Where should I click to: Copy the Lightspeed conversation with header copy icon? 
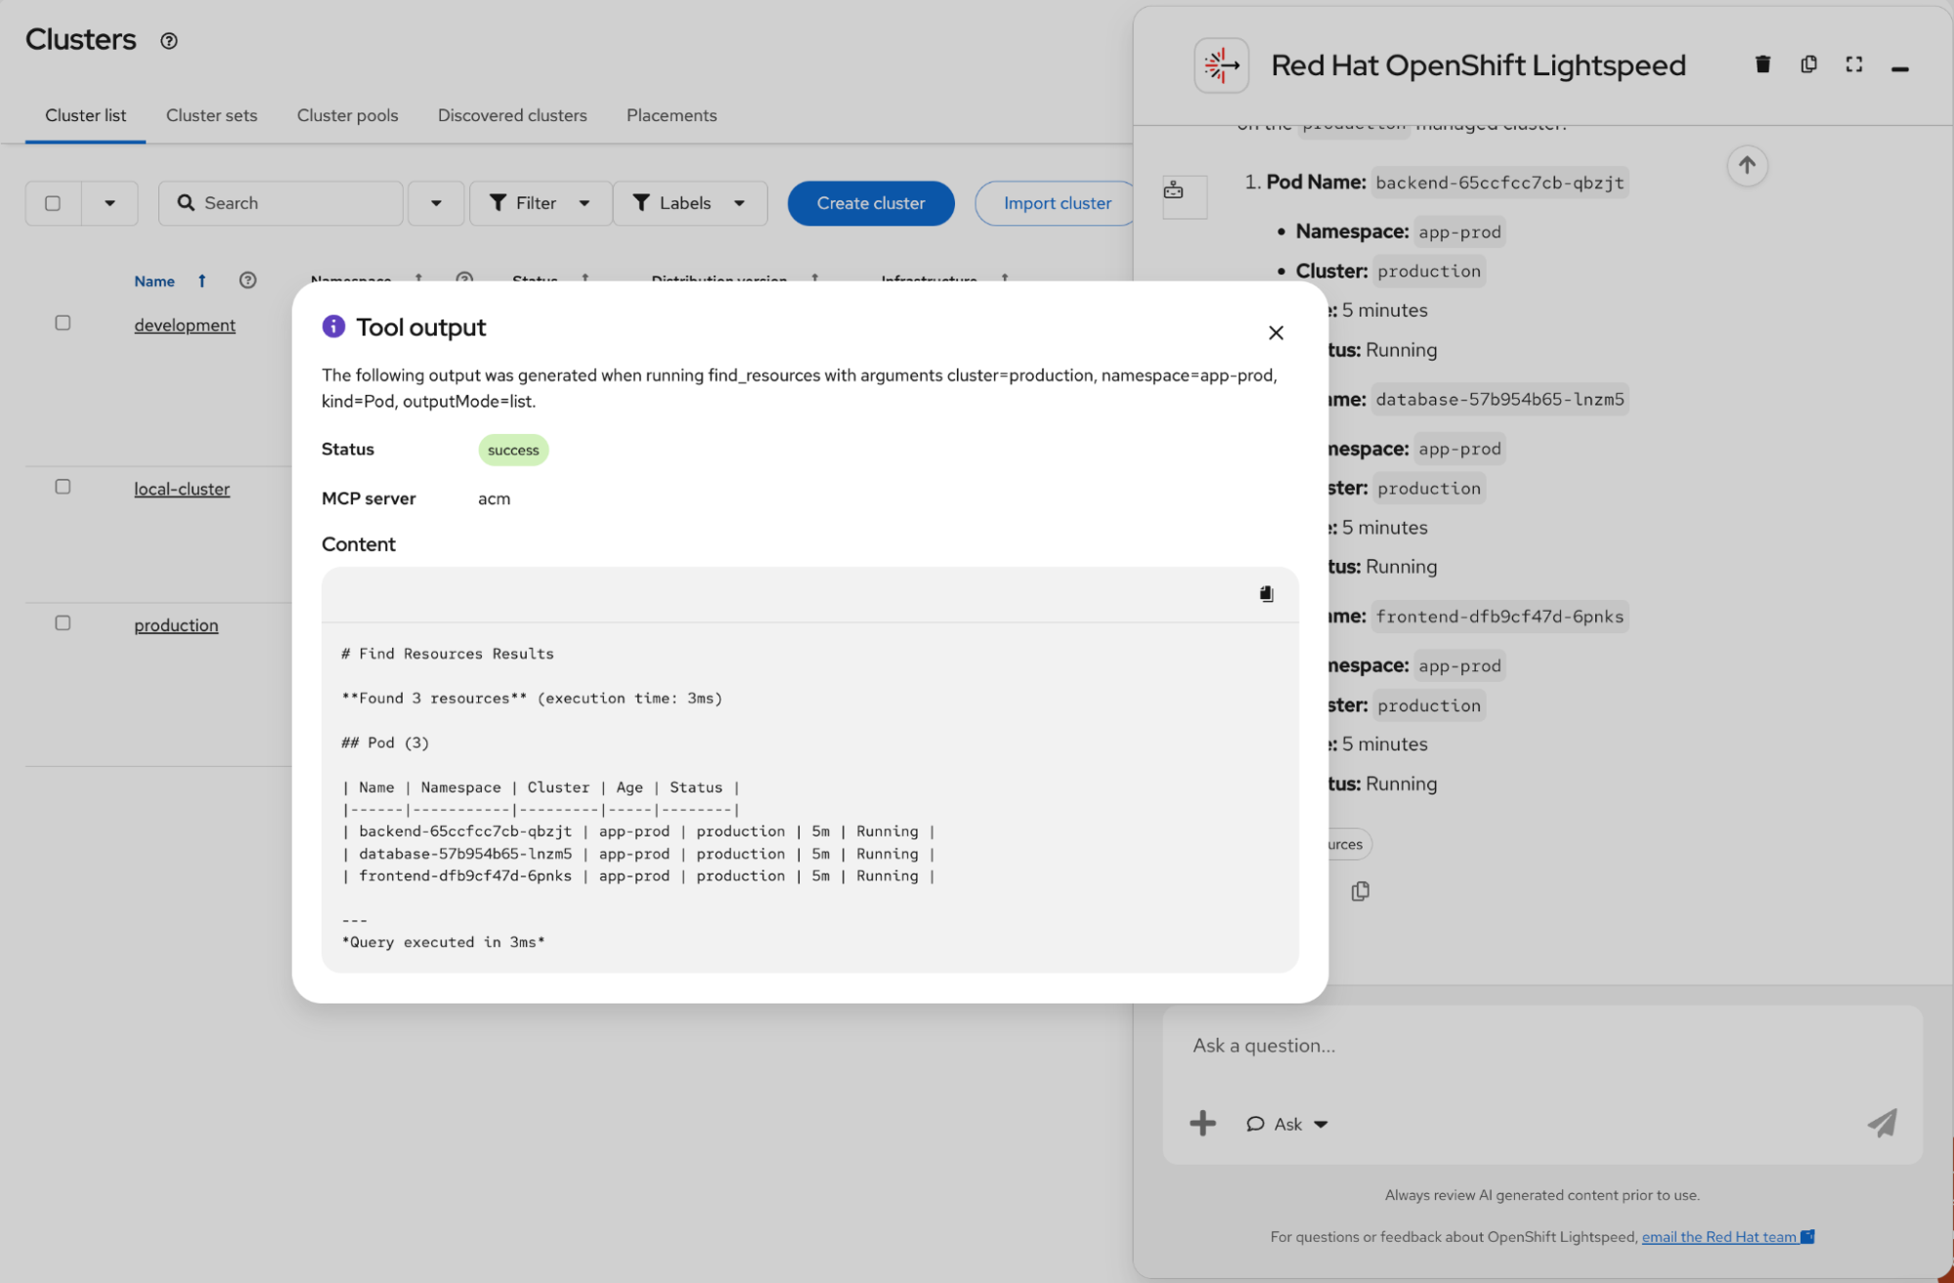pyautogui.click(x=1808, y=64)
